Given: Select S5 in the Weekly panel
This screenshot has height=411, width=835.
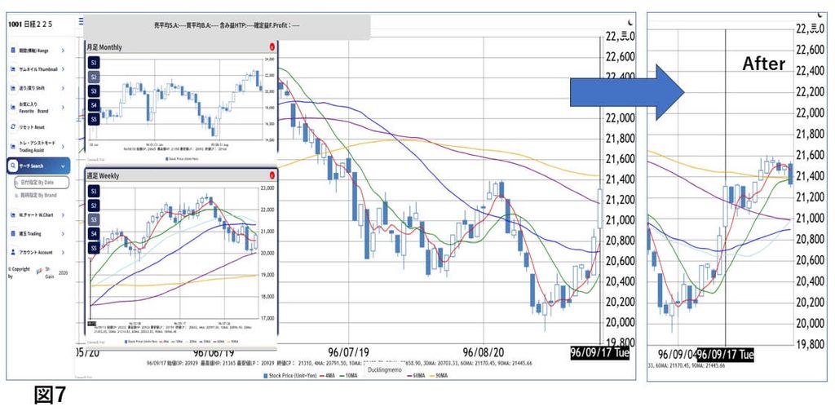Looking at the screenshot, I should [94, 248].
